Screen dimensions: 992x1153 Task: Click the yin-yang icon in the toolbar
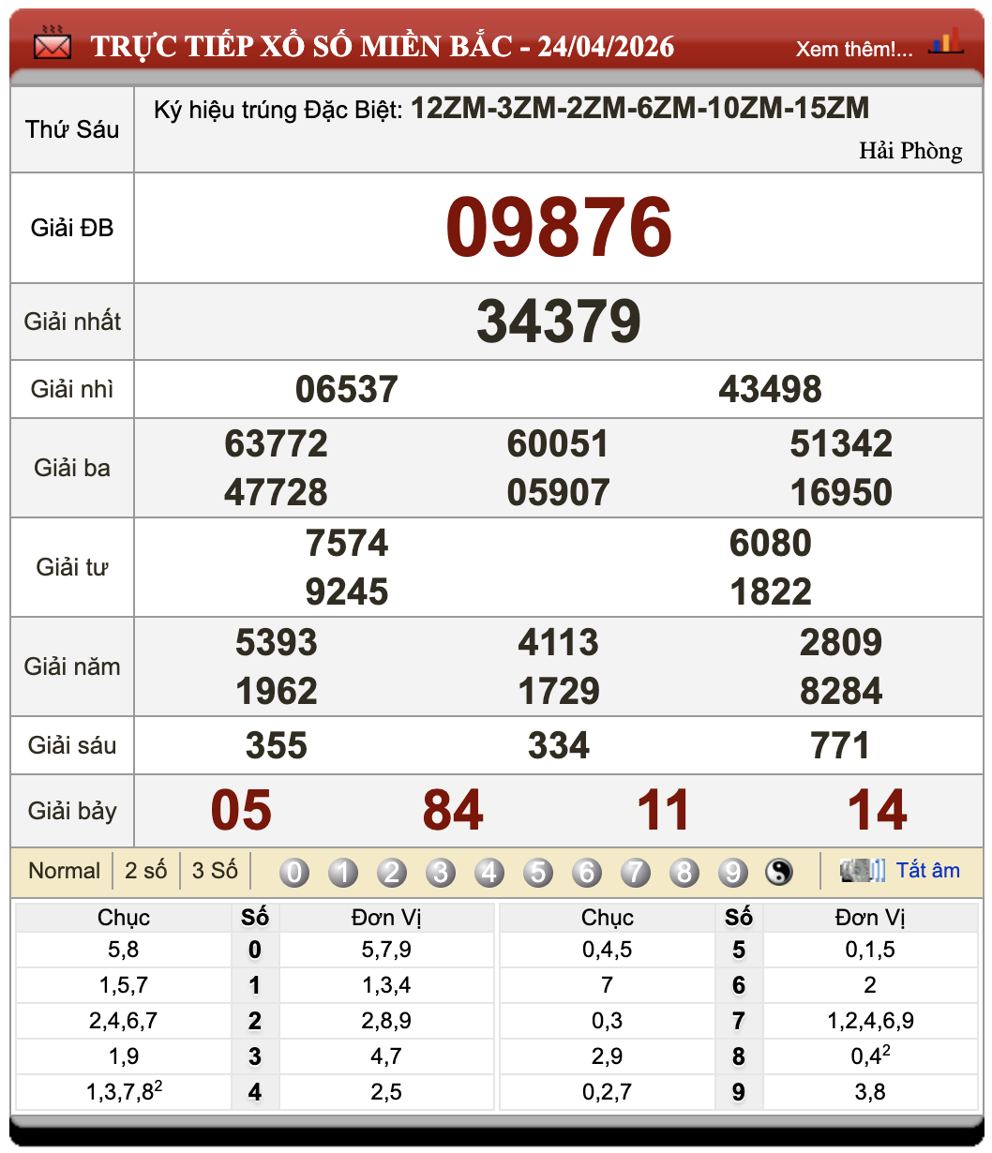(x=779, y=872)
